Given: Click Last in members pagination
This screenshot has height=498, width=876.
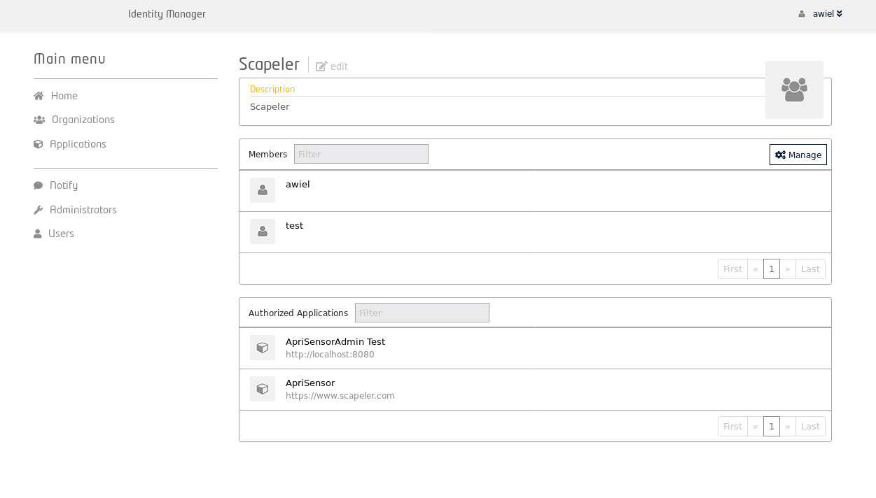Looking at the screenshot, I should coord(810,269).
